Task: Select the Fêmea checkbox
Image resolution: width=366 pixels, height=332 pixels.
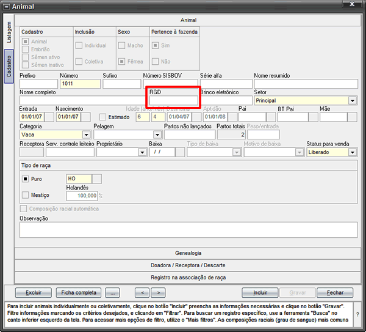Action: click(121, 62)
